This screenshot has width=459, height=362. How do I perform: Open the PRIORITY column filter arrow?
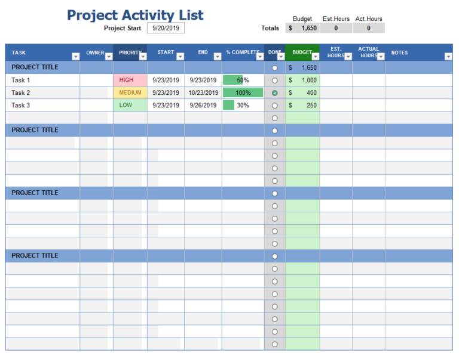coord(143,57)
